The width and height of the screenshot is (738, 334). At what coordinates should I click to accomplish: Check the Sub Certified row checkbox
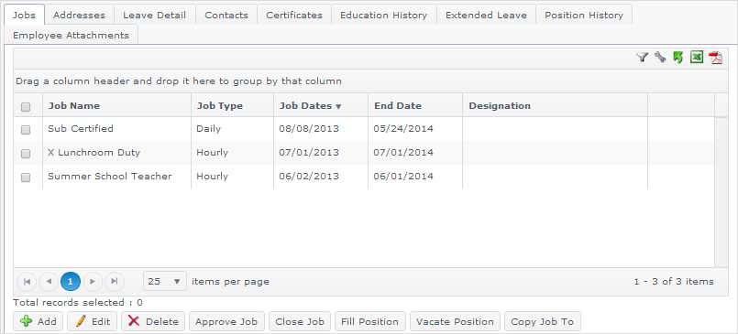[x=26, y=130]
